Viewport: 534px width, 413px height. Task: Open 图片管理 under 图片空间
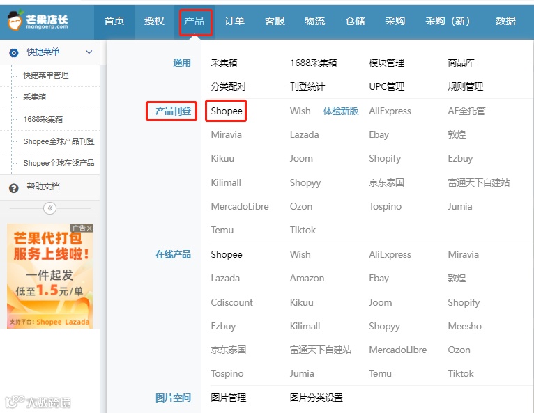[228, 398]
